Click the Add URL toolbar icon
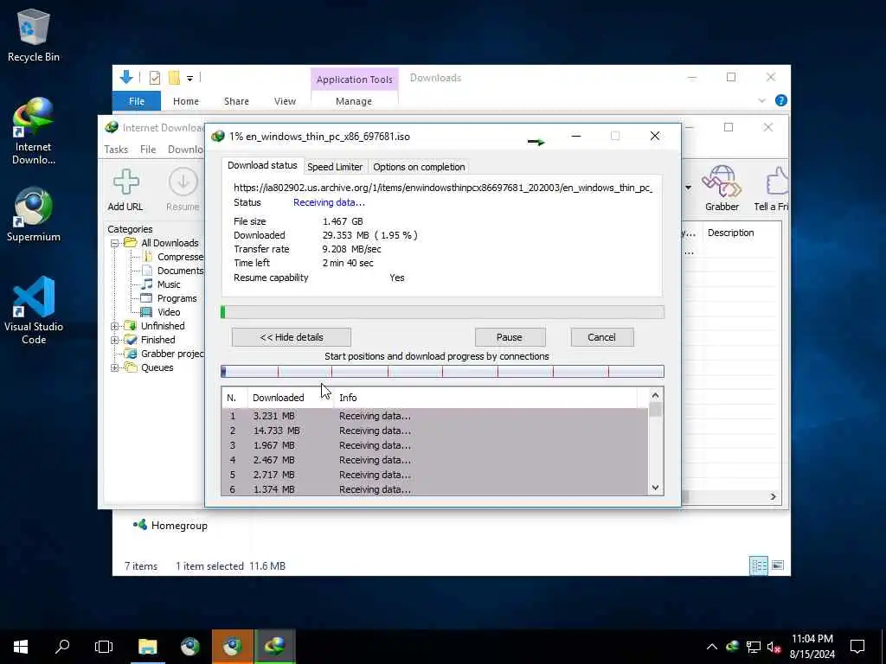Image resolution: width=886 pixels, height=664 pixels. pos(125,189)
